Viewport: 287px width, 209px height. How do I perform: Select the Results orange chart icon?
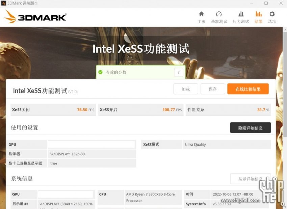[x=258, y=14]
